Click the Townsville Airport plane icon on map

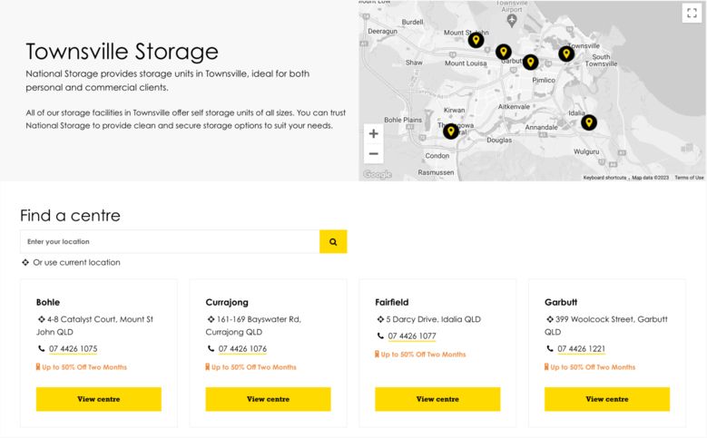point(511,20)
